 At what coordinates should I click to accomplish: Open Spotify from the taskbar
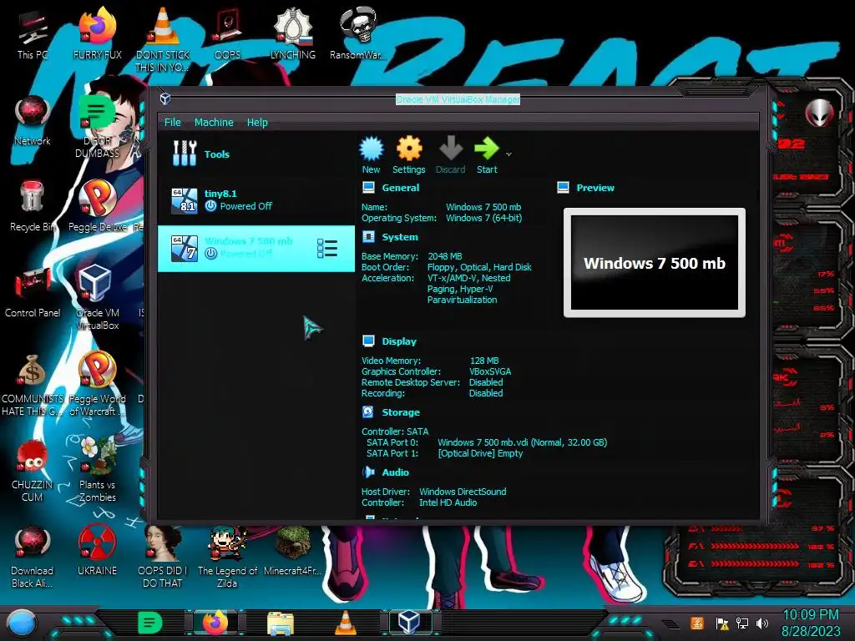point(150,623)
